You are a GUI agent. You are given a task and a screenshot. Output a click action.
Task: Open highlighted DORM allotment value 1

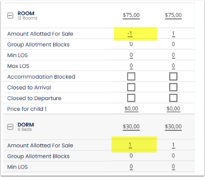point(130,145)
